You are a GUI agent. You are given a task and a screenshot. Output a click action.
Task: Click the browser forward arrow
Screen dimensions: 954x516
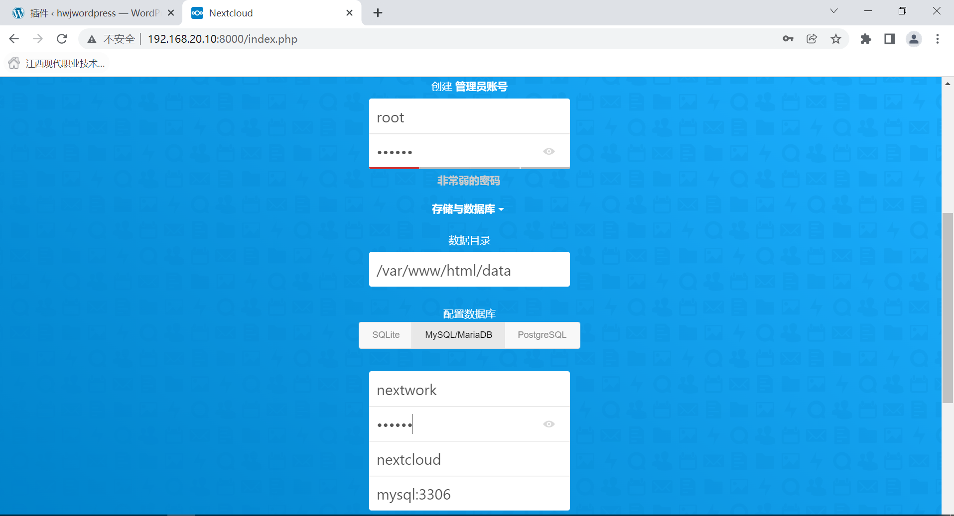[x=38, y=39]
